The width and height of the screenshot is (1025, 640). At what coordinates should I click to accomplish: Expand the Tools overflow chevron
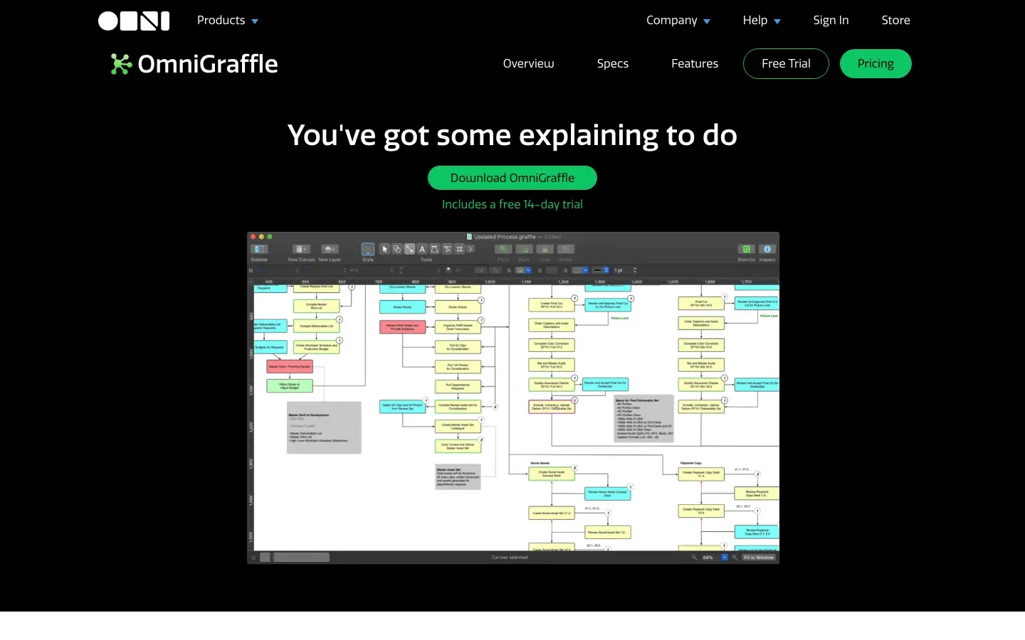pyautogui.click(x=471, y=249)
